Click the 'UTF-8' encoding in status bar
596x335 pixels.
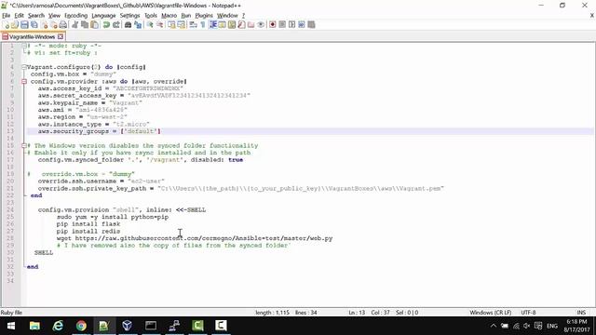[528, 313]
